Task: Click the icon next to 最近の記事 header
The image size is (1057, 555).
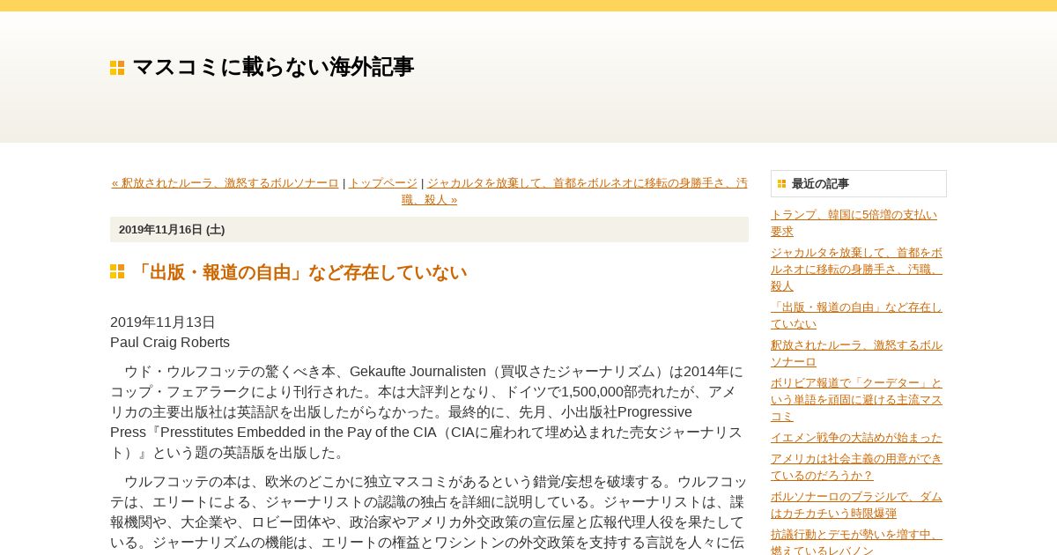Action: [781, 184]
